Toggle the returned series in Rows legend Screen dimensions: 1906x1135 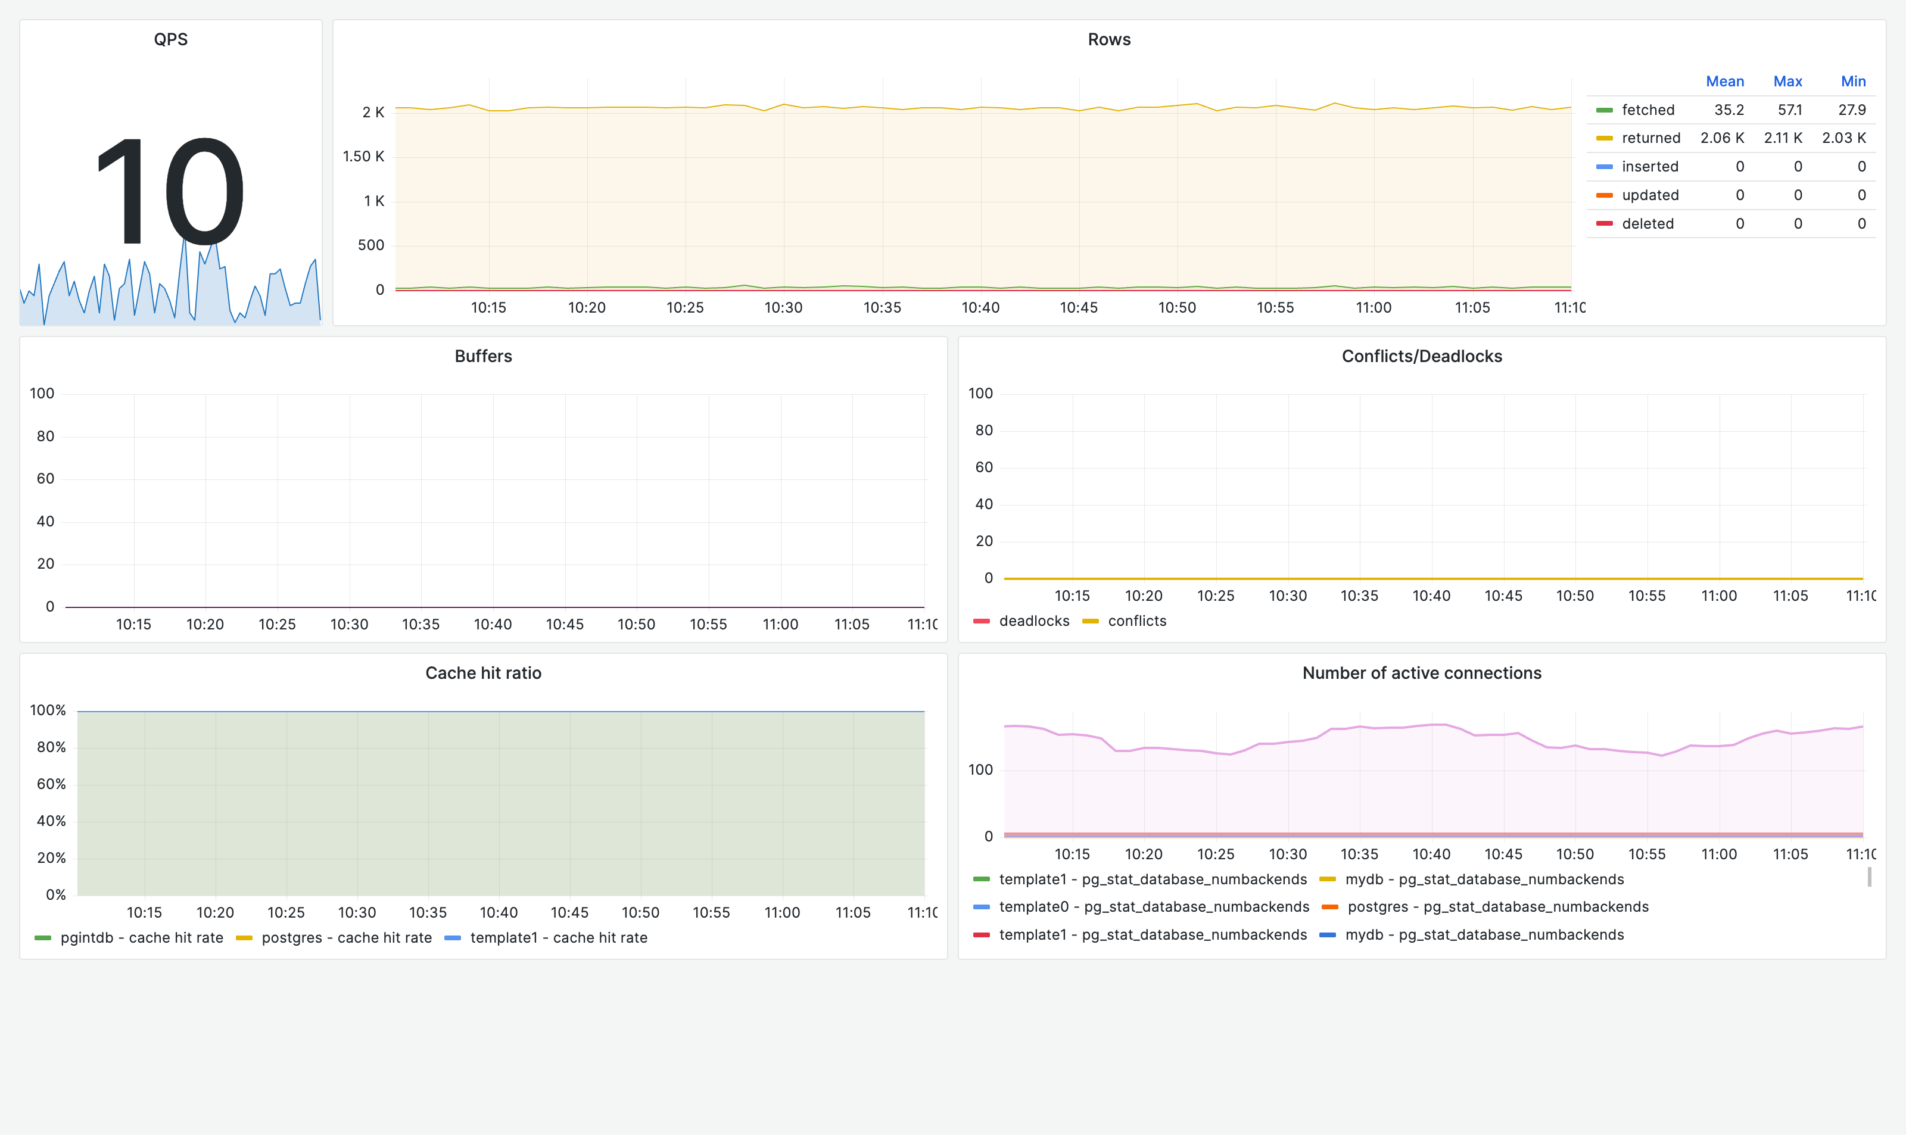coord(1651,138)
